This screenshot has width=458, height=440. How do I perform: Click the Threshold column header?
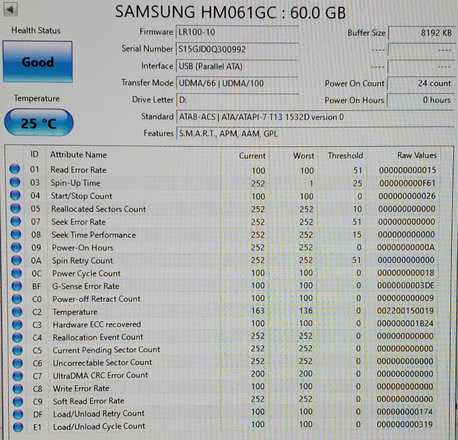tap(345, 156)
